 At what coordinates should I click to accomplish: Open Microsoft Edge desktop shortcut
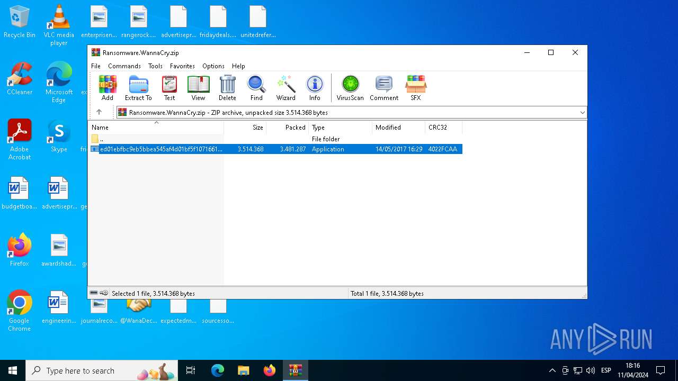tap(59, 82)
